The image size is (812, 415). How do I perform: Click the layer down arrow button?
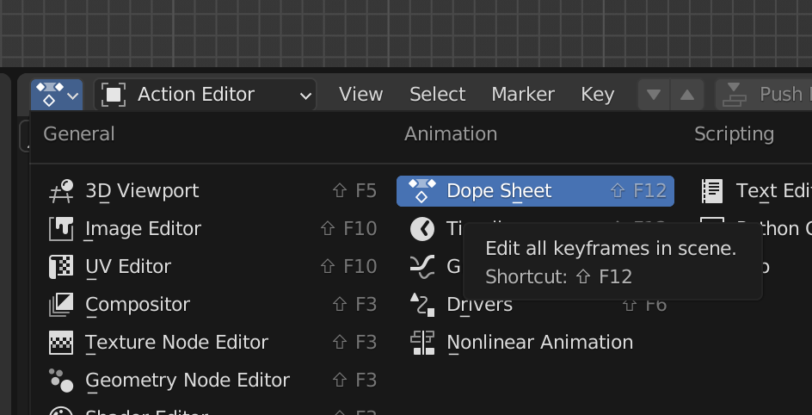coord(654,95)
